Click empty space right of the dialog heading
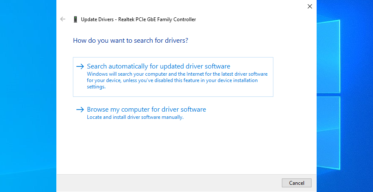 [x=254, y=41]
